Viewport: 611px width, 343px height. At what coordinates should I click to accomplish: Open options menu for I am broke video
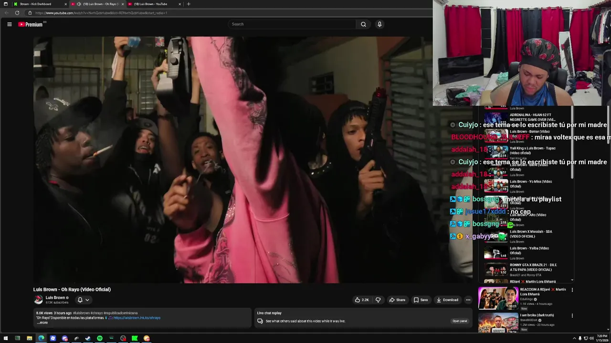572,315
